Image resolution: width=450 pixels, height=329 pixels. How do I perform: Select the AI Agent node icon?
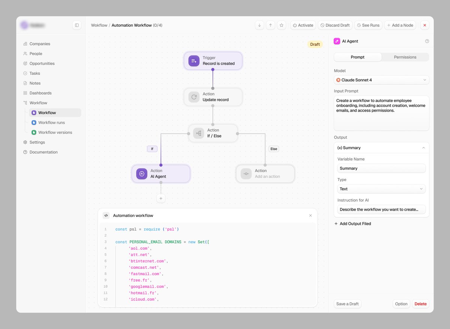pos(142,173)
